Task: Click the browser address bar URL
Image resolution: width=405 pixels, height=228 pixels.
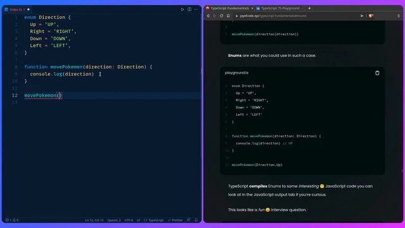Action: (x=273, y=16)
